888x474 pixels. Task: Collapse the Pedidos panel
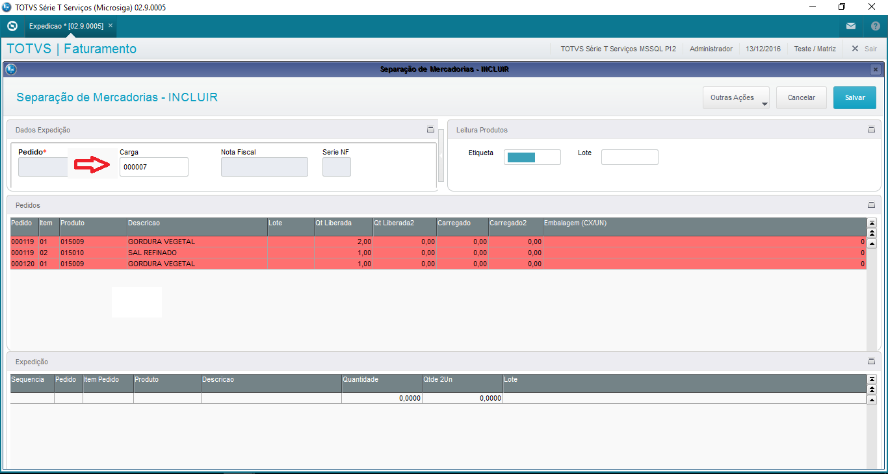tap(871, 205)
